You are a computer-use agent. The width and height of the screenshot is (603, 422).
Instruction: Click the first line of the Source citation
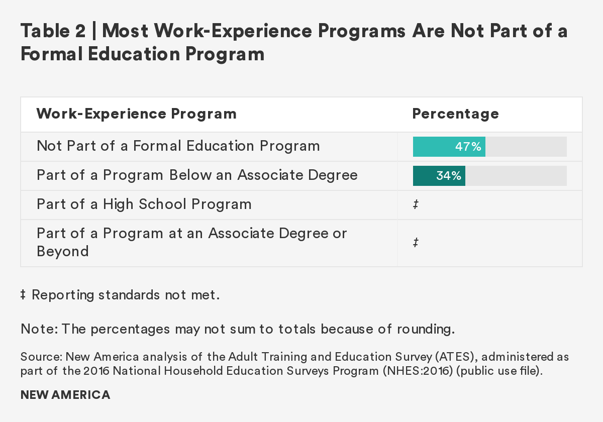[x=294, y=357]
